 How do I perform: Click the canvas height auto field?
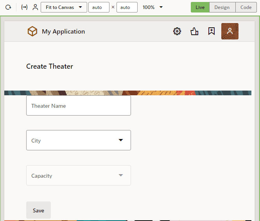coord(127,7)
